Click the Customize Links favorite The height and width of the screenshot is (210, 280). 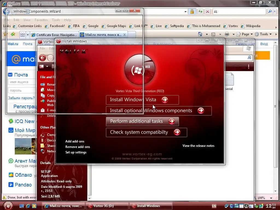click(x=27, y=26)
